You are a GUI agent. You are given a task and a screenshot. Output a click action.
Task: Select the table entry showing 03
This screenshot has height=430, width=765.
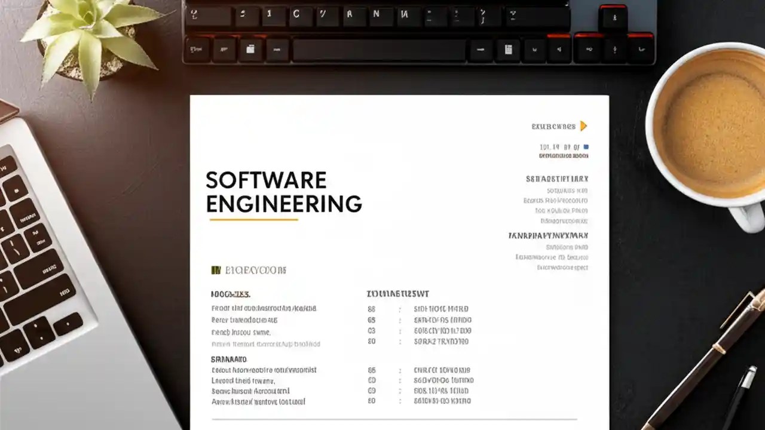click(x=372, y=331)
